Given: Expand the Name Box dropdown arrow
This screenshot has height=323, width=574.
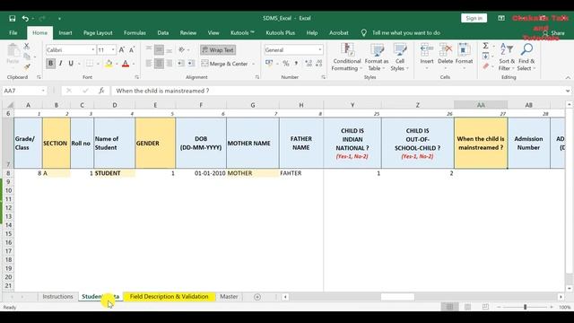Looking at the screenshot, I should [43, 91].
